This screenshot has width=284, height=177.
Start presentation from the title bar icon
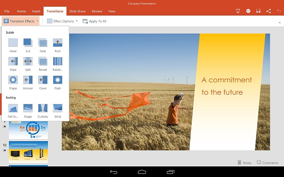(x=238, y=11)
